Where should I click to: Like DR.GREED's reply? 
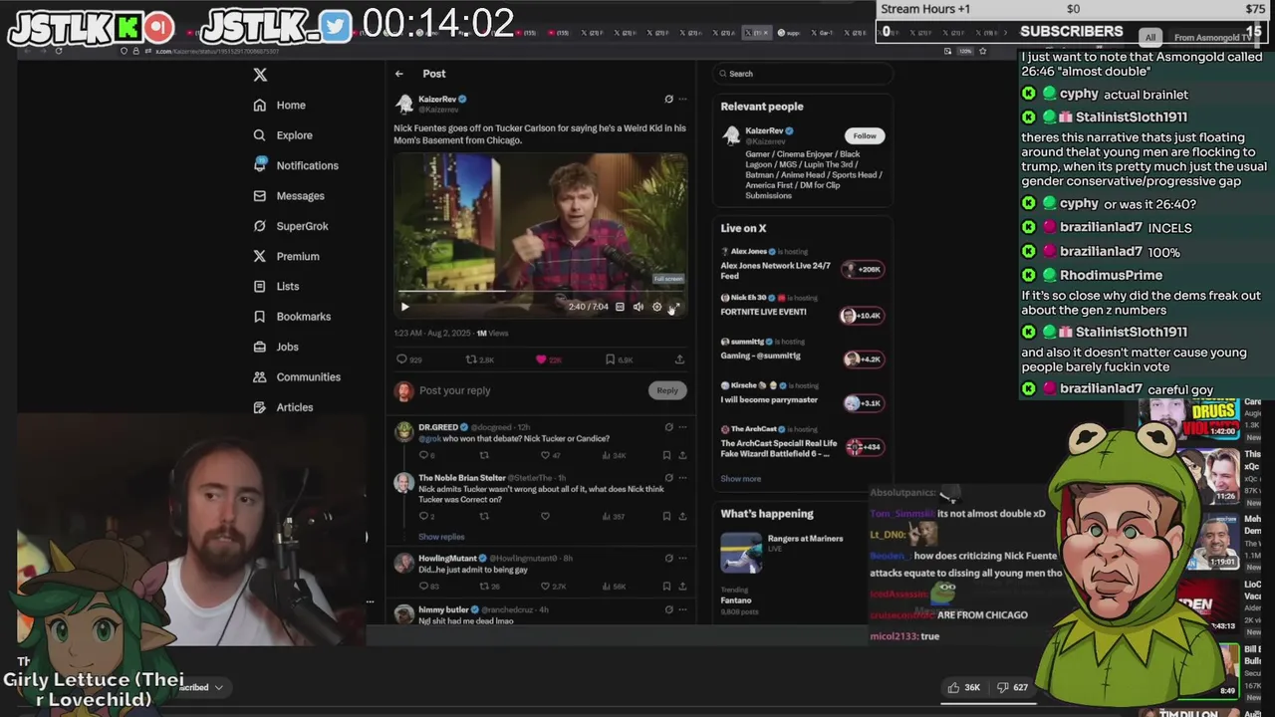click(545, 455)
